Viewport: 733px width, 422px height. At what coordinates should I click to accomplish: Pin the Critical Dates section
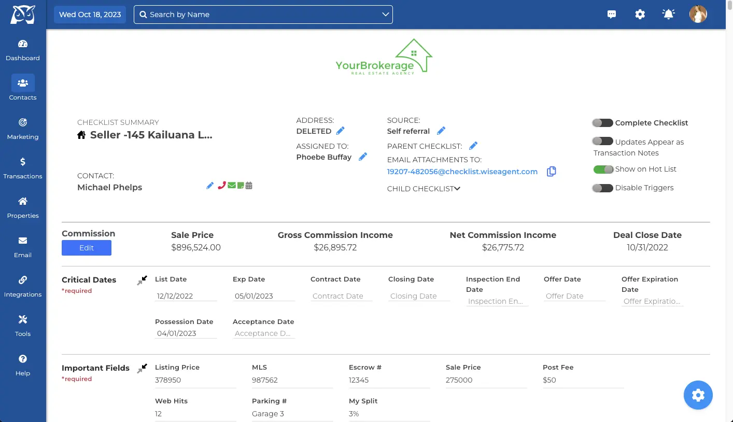tap(142, 279)
